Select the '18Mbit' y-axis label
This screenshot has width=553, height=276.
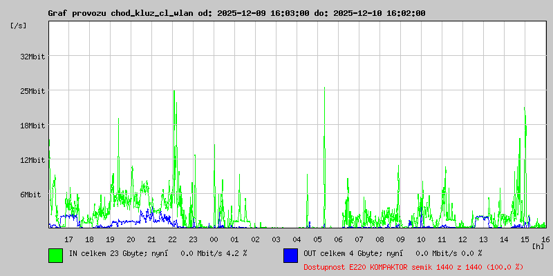click(32, 126)
